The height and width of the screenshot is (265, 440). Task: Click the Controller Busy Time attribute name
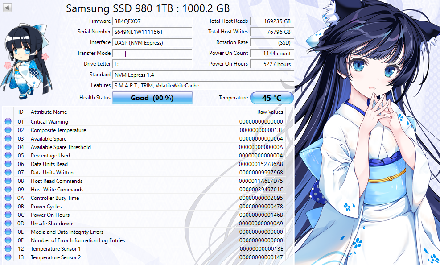(x=55, y=198)
